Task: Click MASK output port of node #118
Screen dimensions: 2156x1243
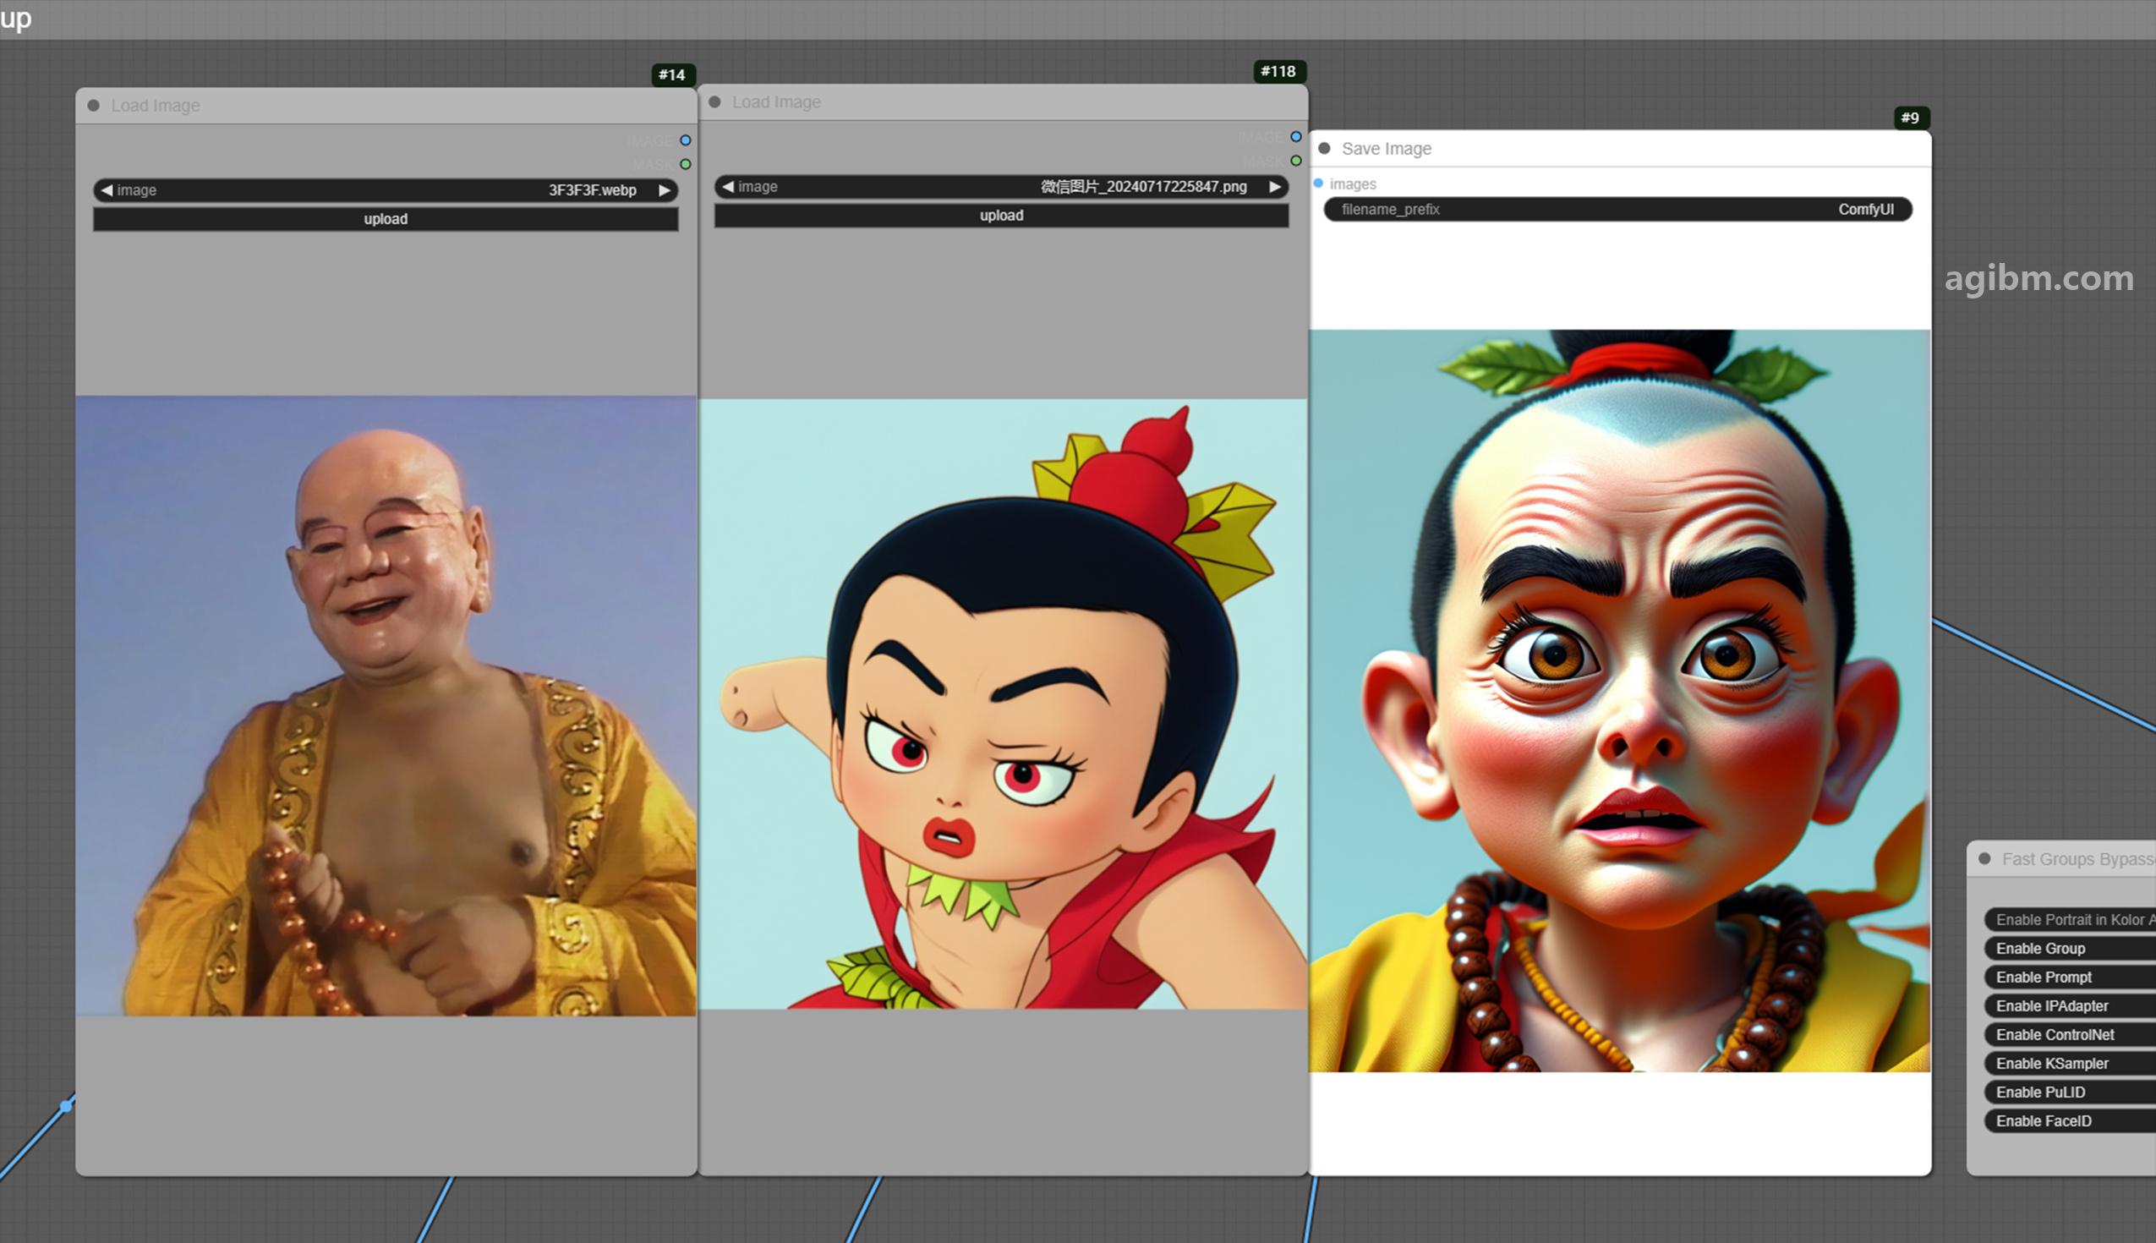Action: pyautogui.click(x=1295, y=161)
